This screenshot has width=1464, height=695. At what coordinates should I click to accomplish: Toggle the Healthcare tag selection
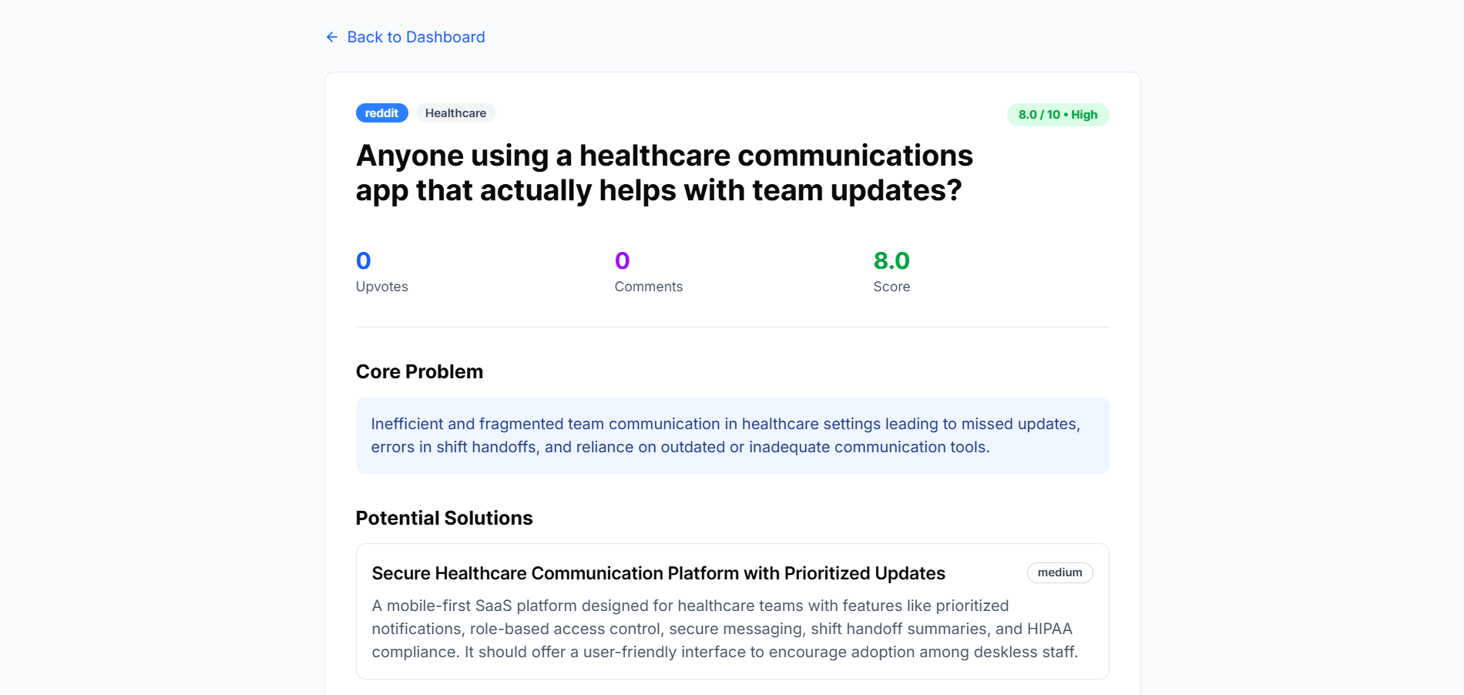(455, 112)
